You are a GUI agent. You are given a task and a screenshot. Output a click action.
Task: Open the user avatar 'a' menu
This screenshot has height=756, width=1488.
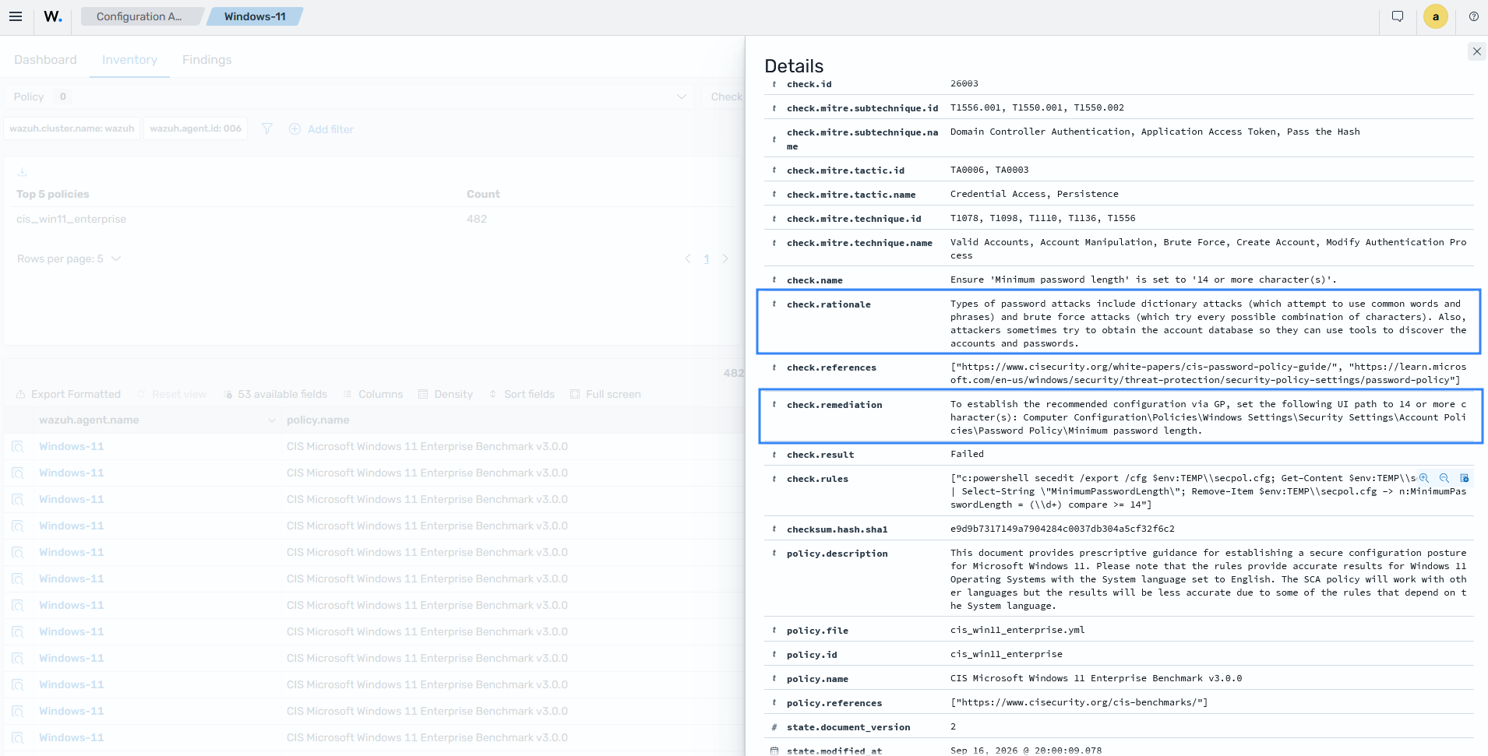pyautogui.click(x=1435, y=16)
